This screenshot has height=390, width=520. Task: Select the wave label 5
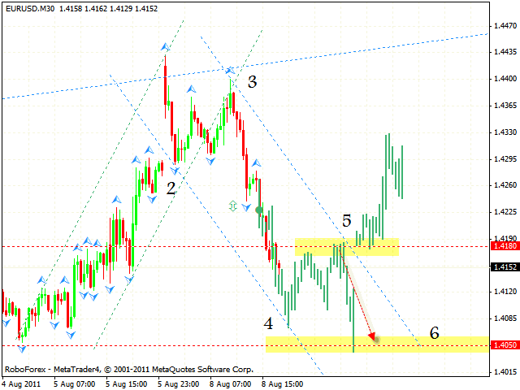coord(347,220)
